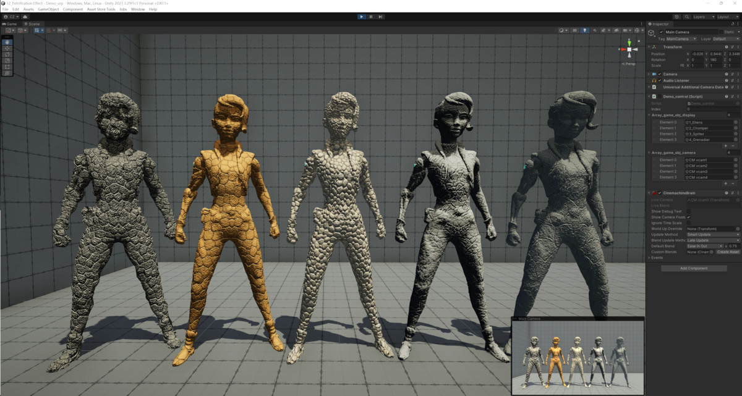Click the scene audio mute icon
Screen dimensions: 742x396
pos(595,30)
